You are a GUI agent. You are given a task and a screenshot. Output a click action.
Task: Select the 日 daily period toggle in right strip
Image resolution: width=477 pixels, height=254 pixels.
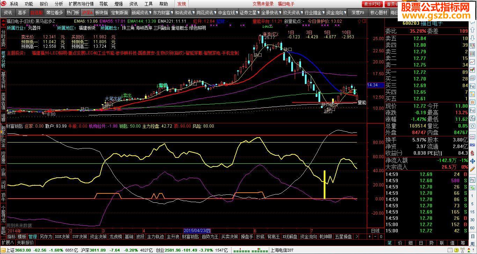472,236
